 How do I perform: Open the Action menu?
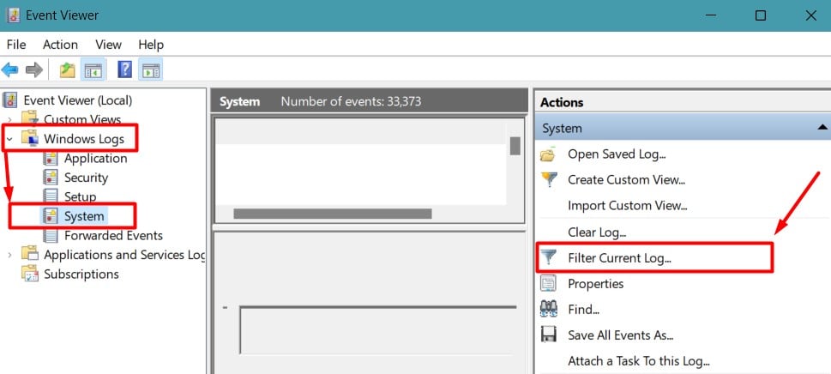click(60, 45)
